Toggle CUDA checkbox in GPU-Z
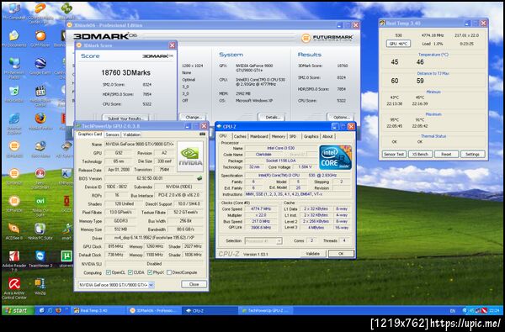This screenshot has width=505, height=332. [x=130, y=272]
